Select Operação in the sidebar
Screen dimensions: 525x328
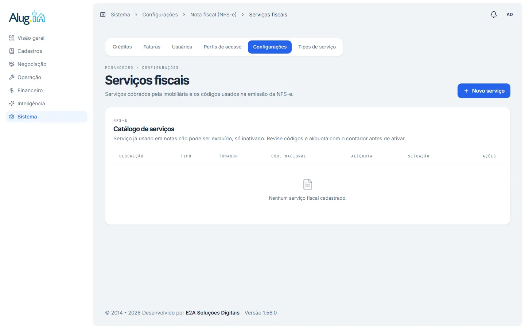(47, 77)
